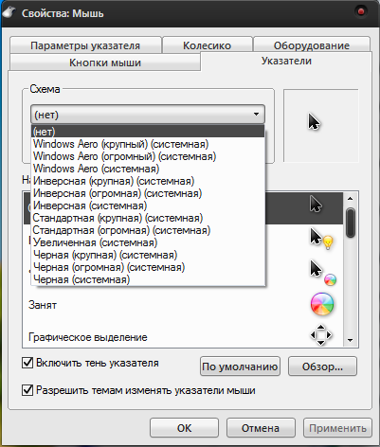
Task: Click the pointer list scroll-up arrow
Action: pyautogui.click(x=351, y=199)
